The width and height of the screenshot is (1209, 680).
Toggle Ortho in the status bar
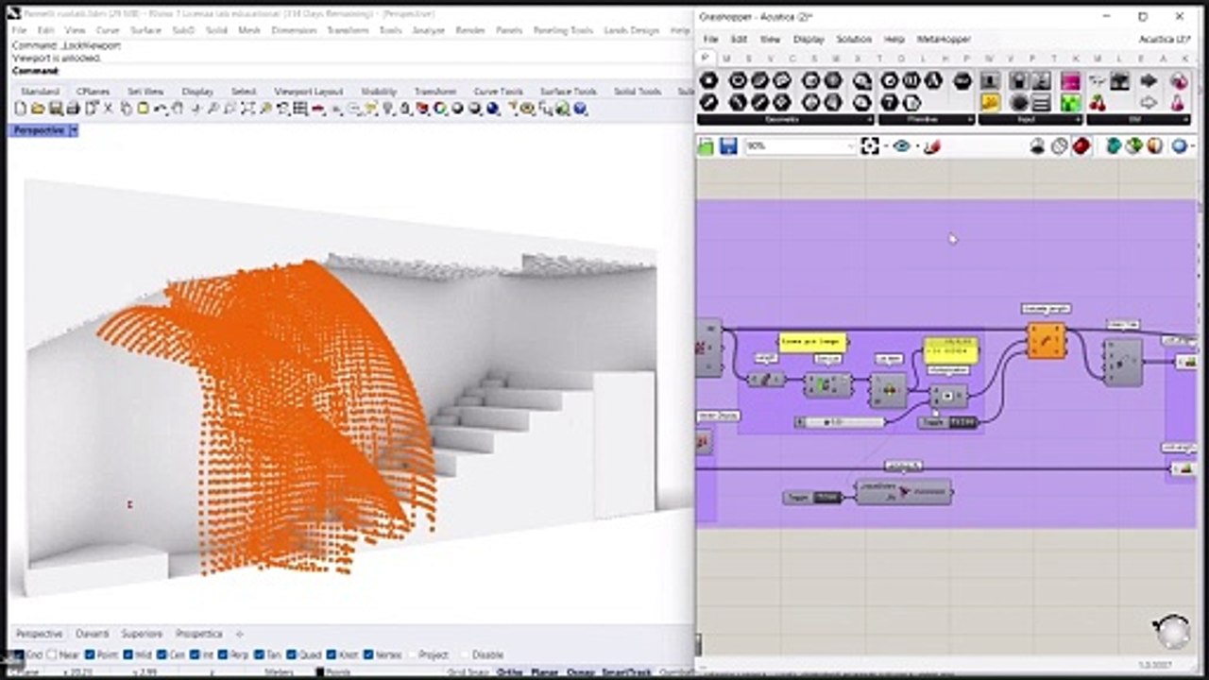point(509,672)
